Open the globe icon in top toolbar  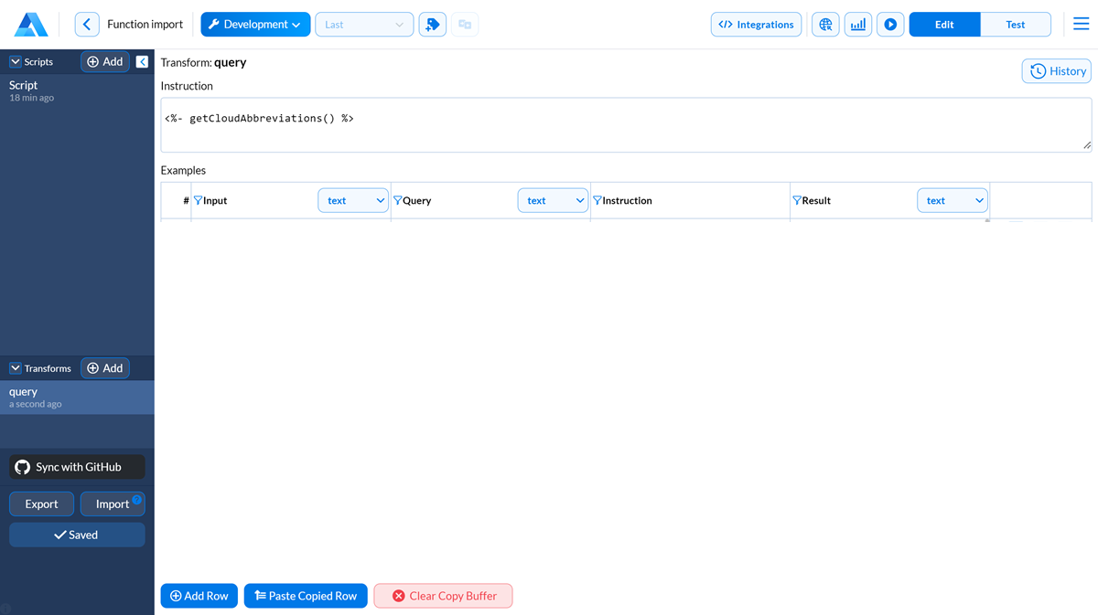825,25
